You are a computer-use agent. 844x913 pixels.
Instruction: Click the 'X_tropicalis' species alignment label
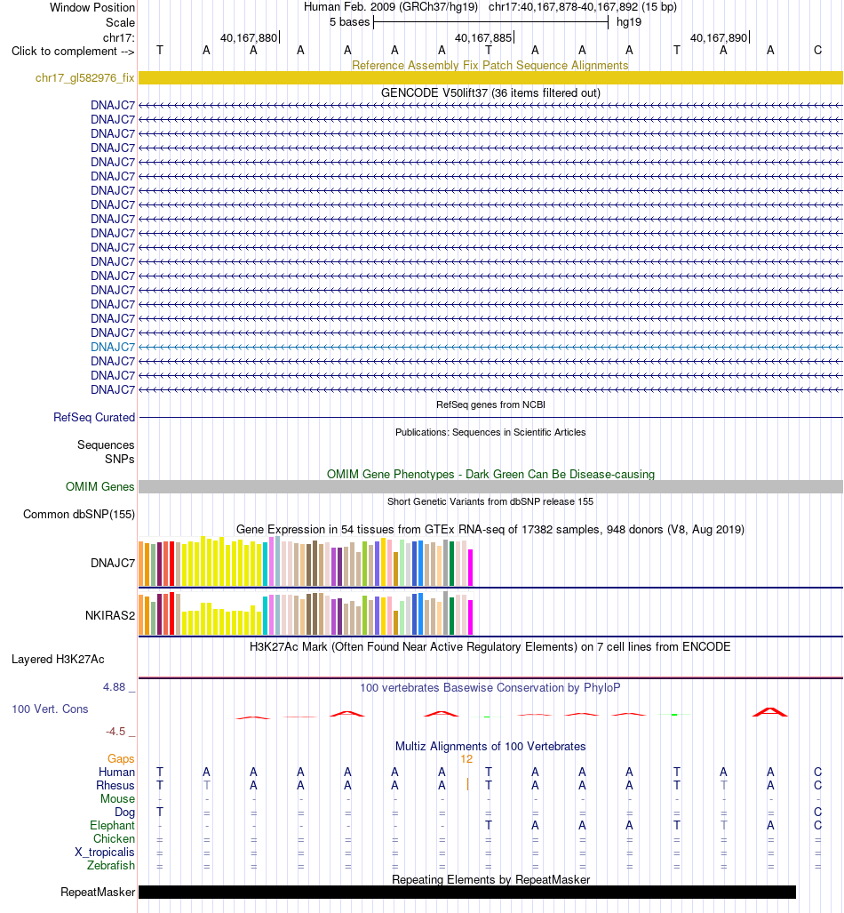tap(105, 853)
